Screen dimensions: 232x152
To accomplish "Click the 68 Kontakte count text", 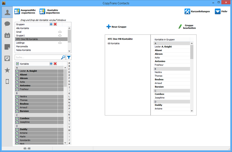I will tap(114, 43).
